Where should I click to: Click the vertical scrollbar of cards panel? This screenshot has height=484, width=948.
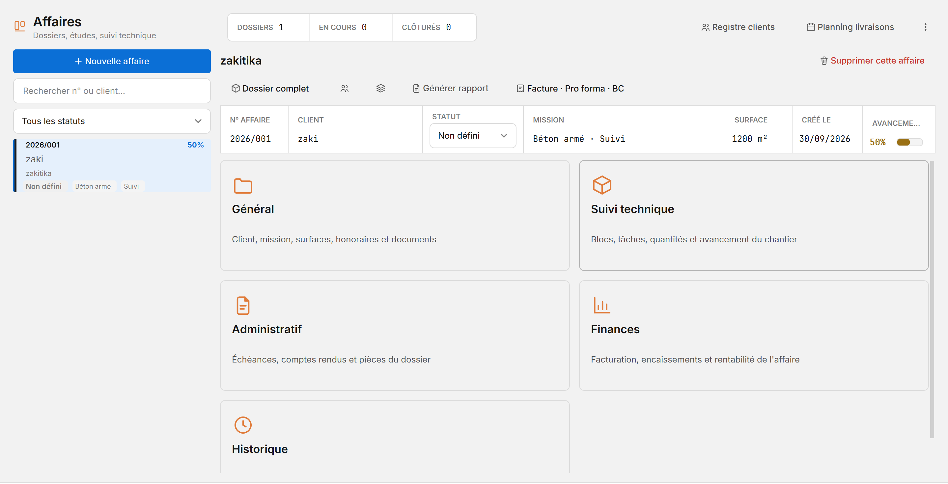[932, 299]
